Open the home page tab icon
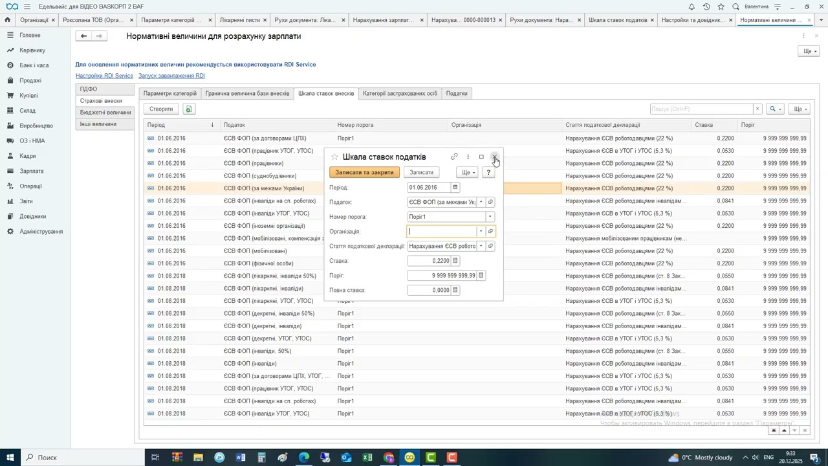This screenshot has height=466, width=828. [x=7, y=20]
